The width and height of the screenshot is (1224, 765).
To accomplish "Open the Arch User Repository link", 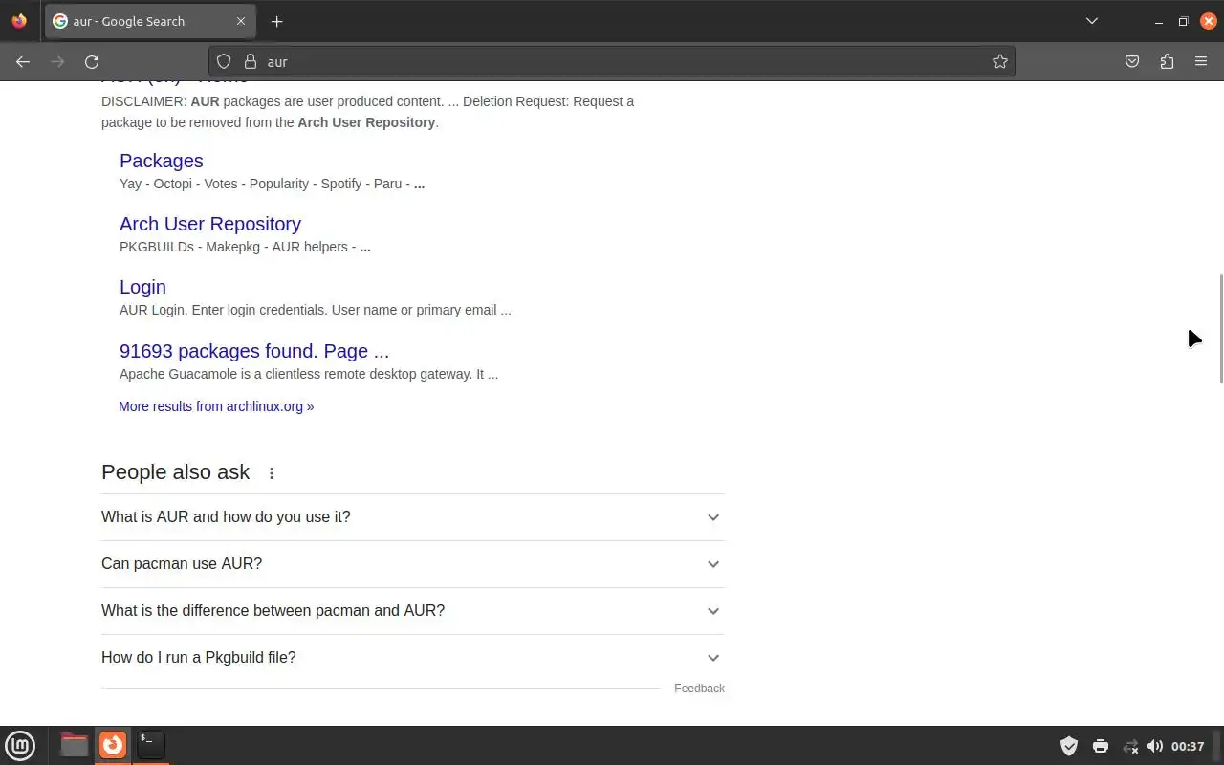I will point(210,224).
